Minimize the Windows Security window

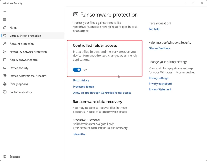coord(184,3)
